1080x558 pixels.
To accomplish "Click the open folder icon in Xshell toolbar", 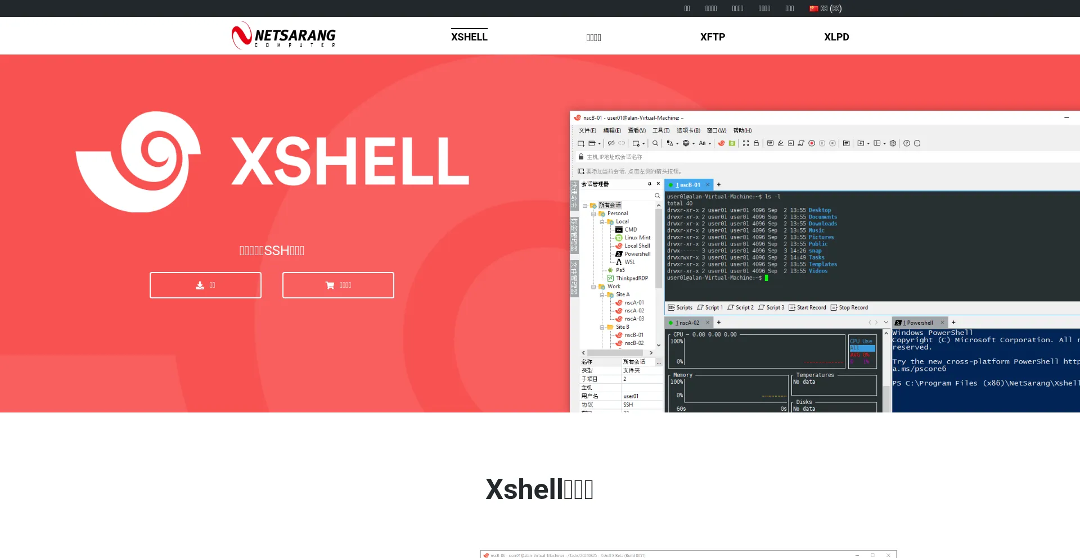I will tap(592, 143).
